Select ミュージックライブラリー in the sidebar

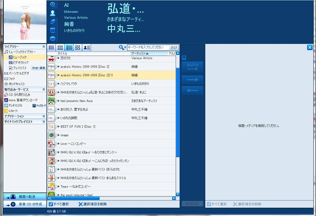(x=20, y=52)
